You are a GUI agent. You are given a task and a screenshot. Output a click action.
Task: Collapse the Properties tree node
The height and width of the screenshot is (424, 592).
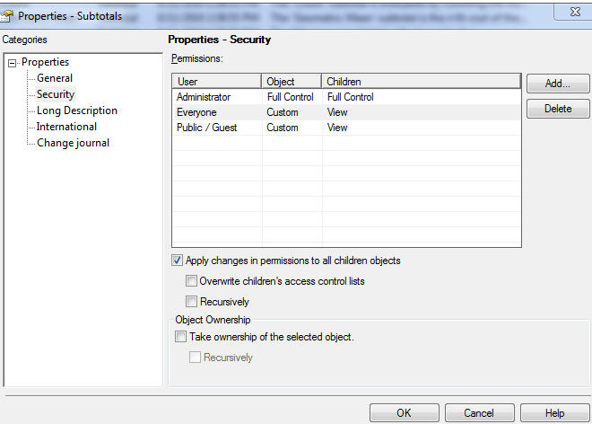coord(13,63)
